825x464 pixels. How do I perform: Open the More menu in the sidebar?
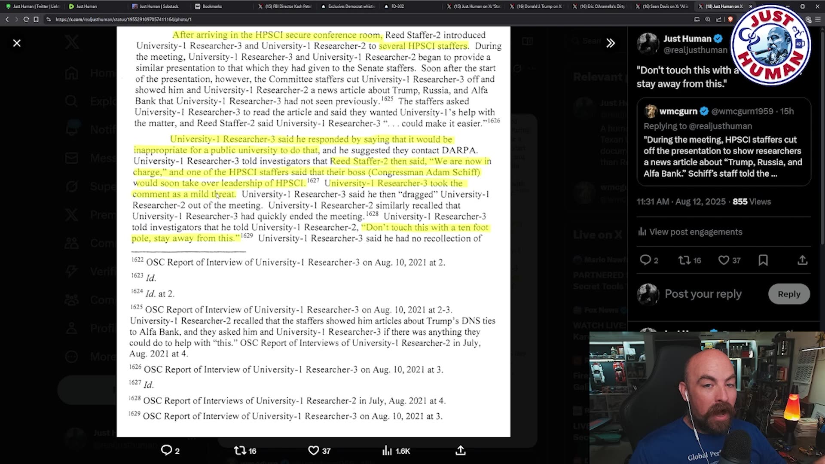(71, 357)
